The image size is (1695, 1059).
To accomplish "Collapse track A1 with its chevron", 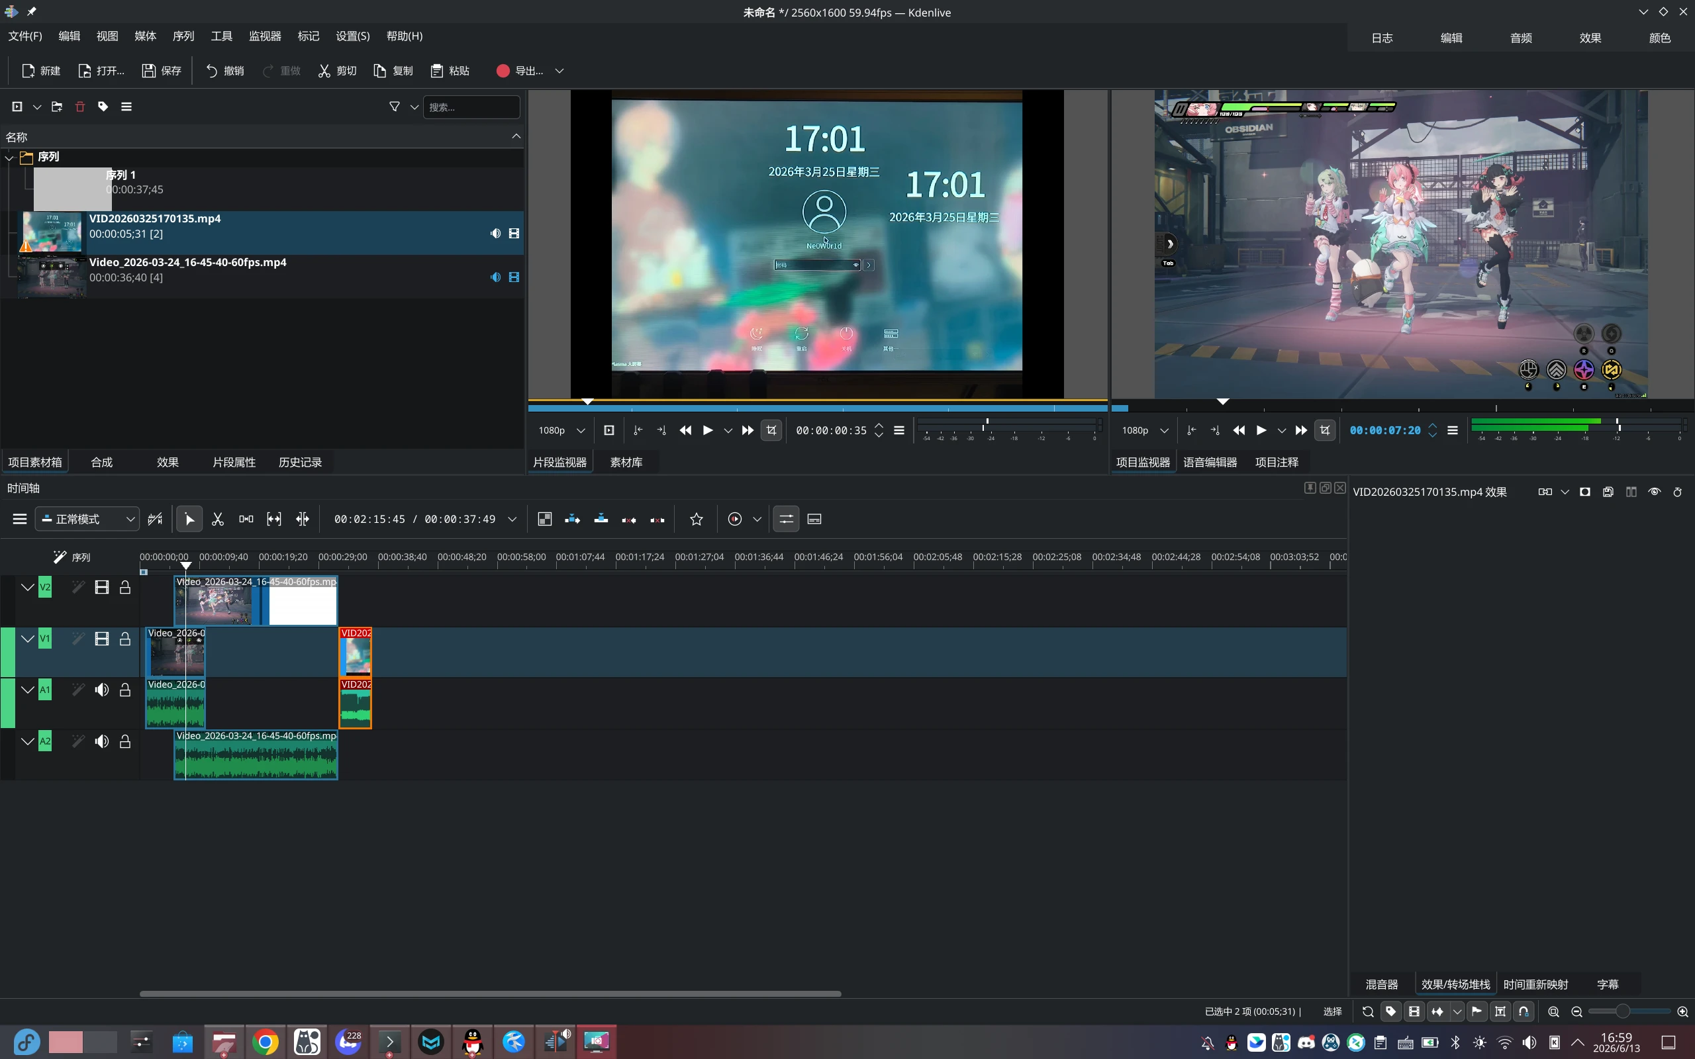I will [x=27, y=690].
